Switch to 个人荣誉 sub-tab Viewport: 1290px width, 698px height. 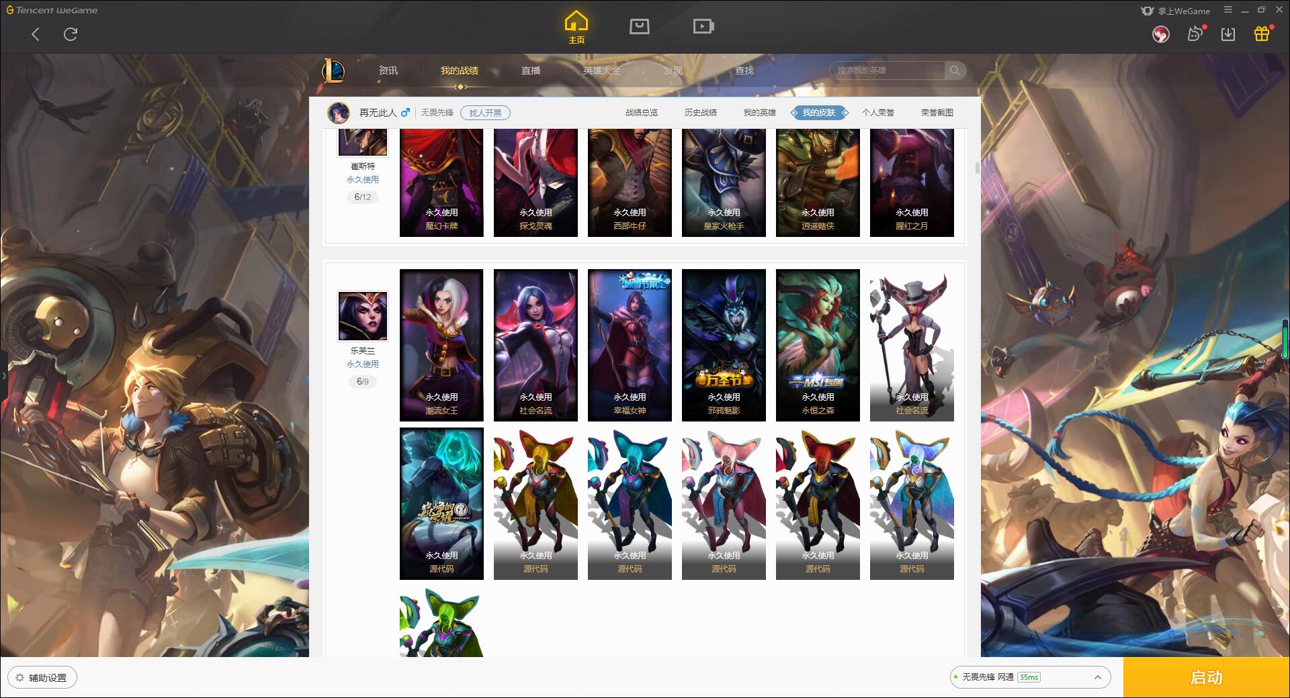(x=878, y=113)
